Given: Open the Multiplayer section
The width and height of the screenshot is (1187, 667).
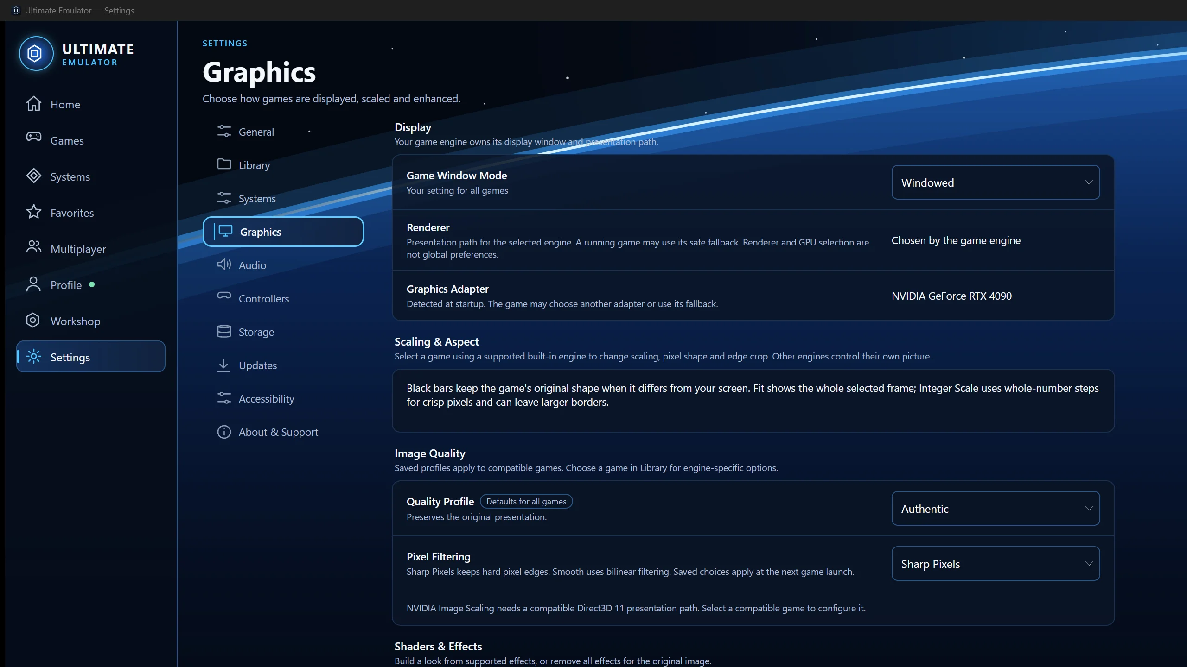Looking at the screenshot, I should [91, 249].
